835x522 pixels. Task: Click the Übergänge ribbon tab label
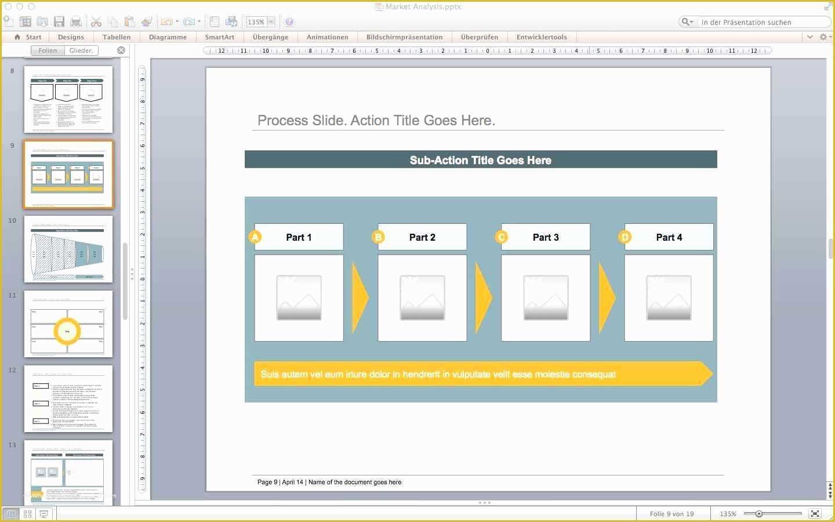pyautogui.click(x=270, y=37)
